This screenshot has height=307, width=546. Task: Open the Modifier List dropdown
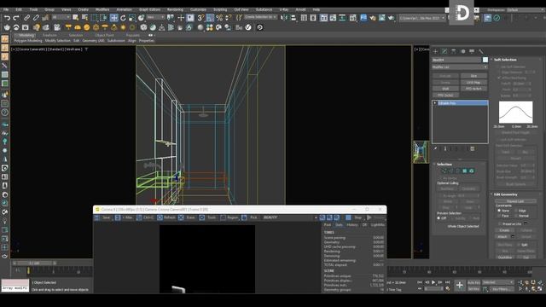pos(460,67)
